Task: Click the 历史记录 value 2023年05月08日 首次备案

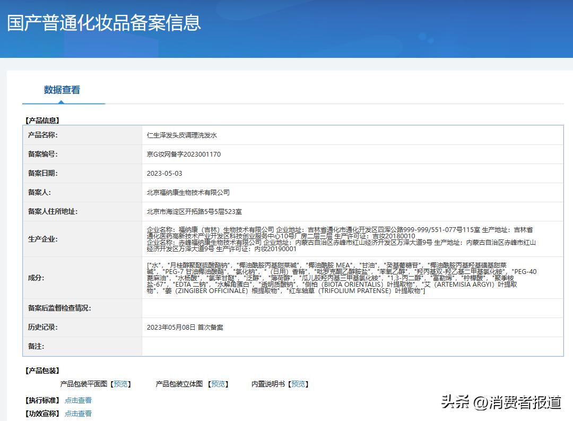Action: [185, 327]
